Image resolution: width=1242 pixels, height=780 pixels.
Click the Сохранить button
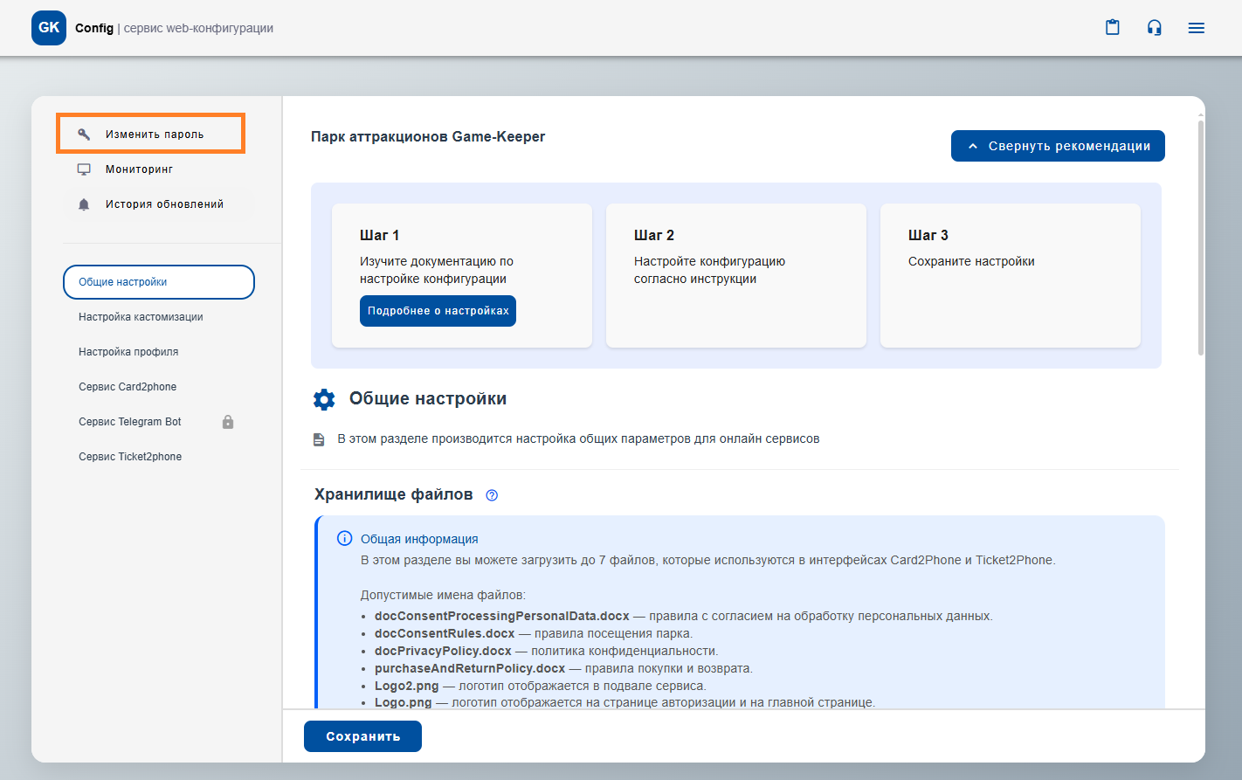(362, 736)
